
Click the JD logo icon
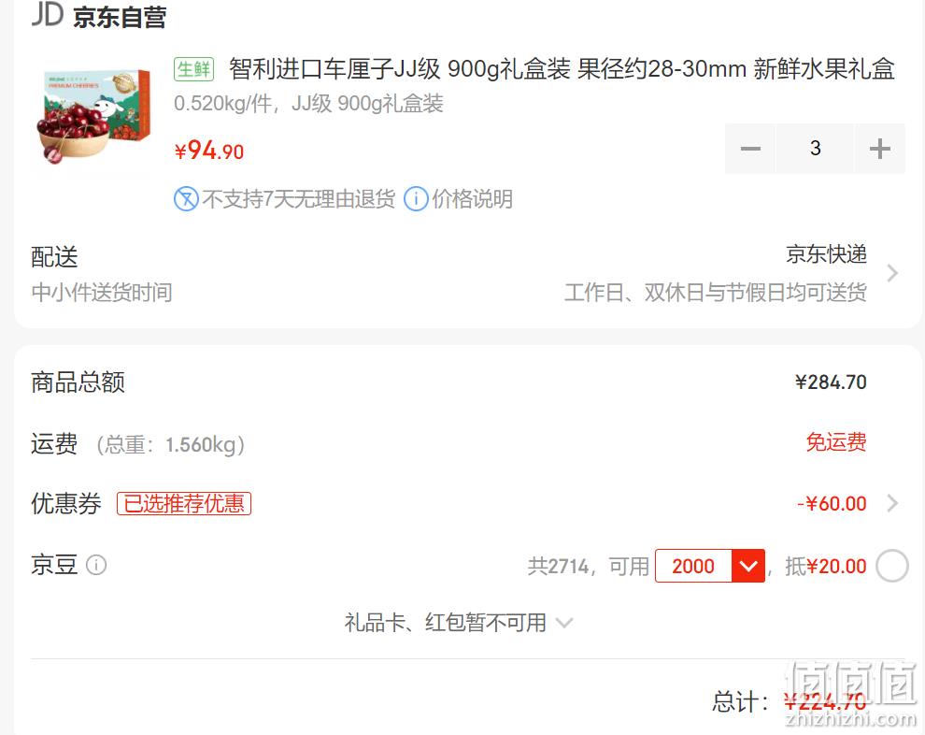pyautogui.click(x=48, y=15)
